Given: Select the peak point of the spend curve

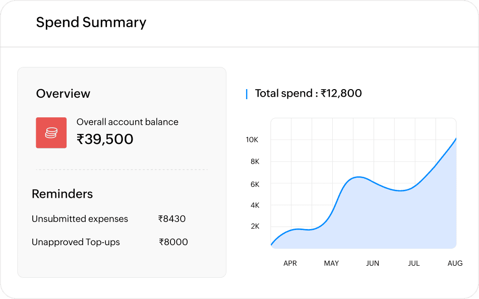Looking at the screenshot, I should 357,177.
